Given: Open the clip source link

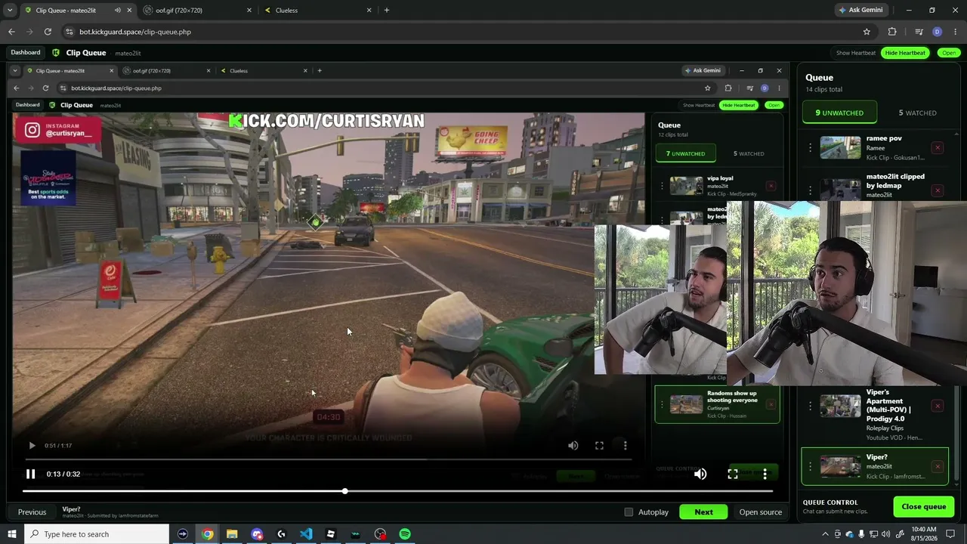Looking at the screenshot, I should pyautogui.click(x=760, y=512).
